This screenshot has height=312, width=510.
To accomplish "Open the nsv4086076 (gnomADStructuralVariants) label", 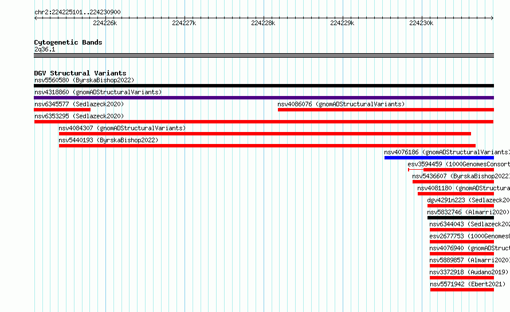I will coord(341,104).
